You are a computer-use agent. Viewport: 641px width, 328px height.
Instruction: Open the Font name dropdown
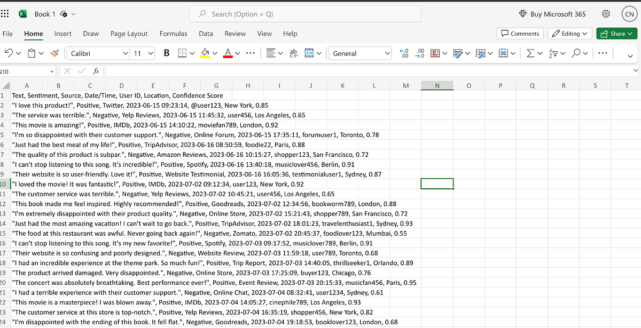(x=126, y=53)
